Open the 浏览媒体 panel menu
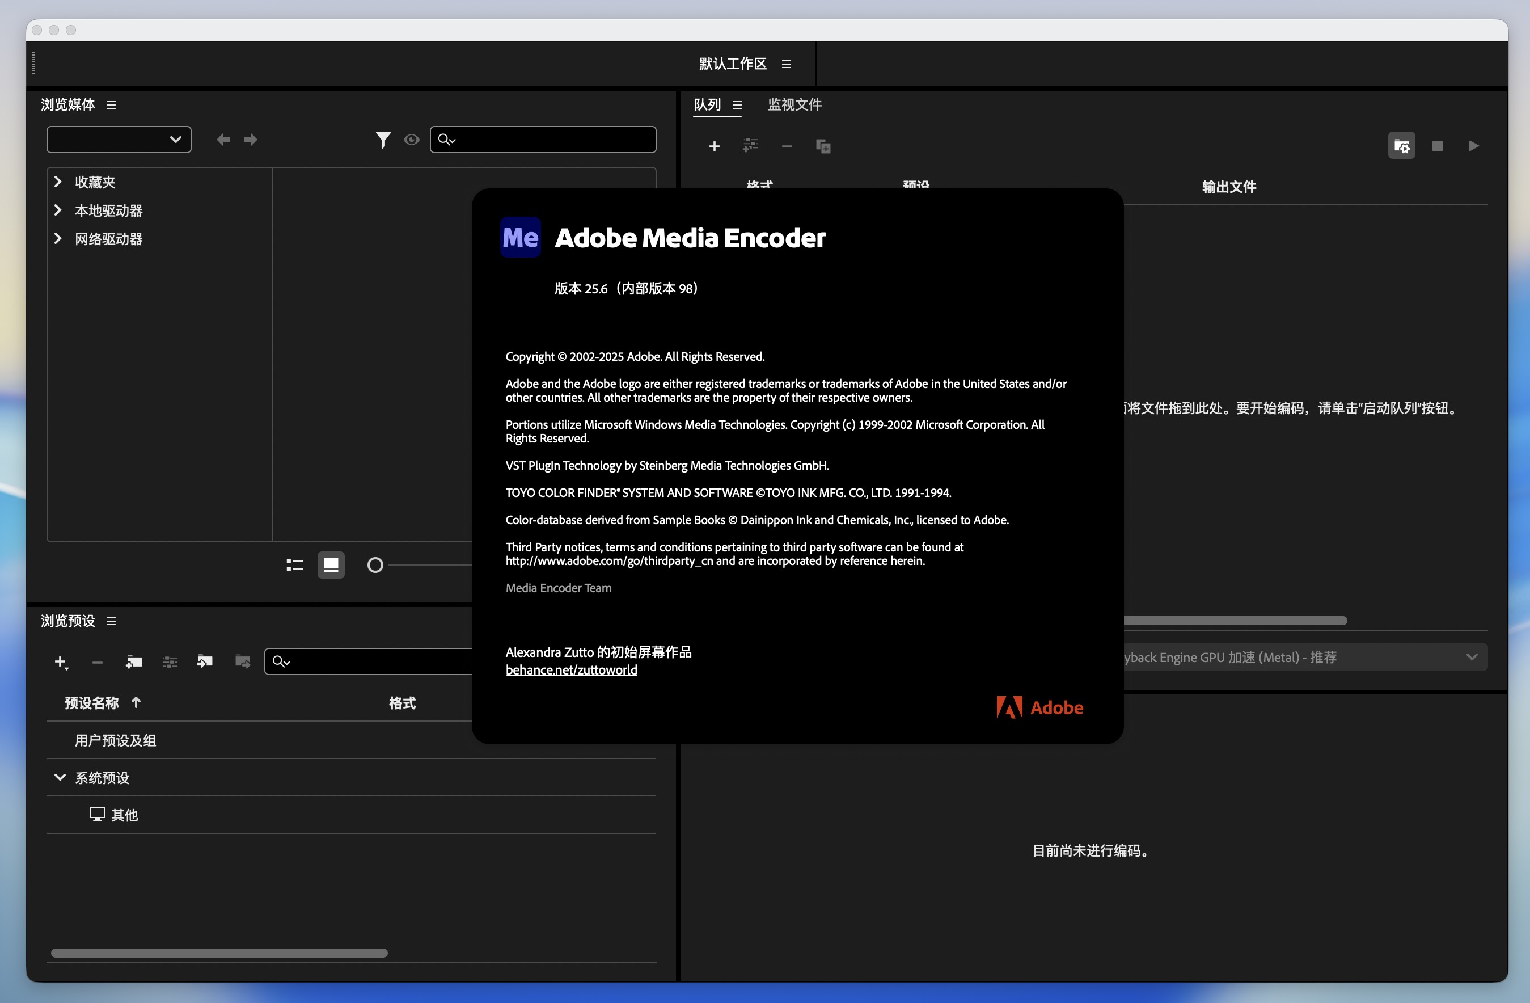 [x=111, y=105]
